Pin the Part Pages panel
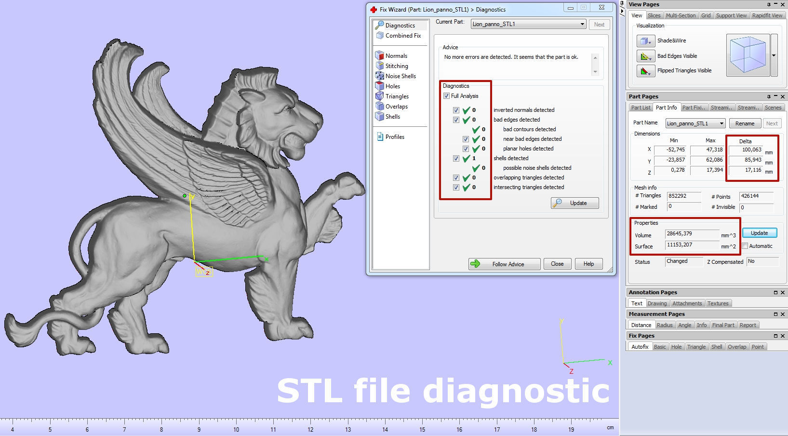Viewport: 788px width, 436px height. coord(769,96)
